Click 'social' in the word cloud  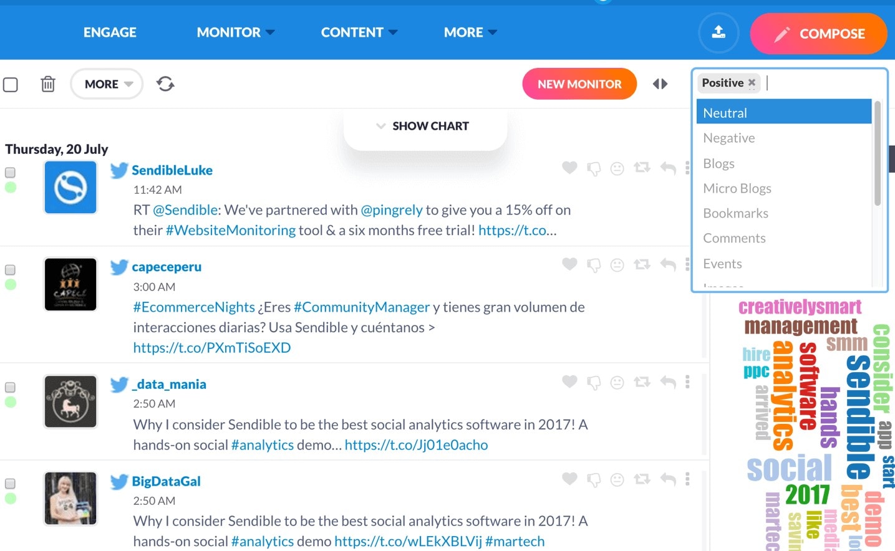pyautogui.click(x=790, y=467)
